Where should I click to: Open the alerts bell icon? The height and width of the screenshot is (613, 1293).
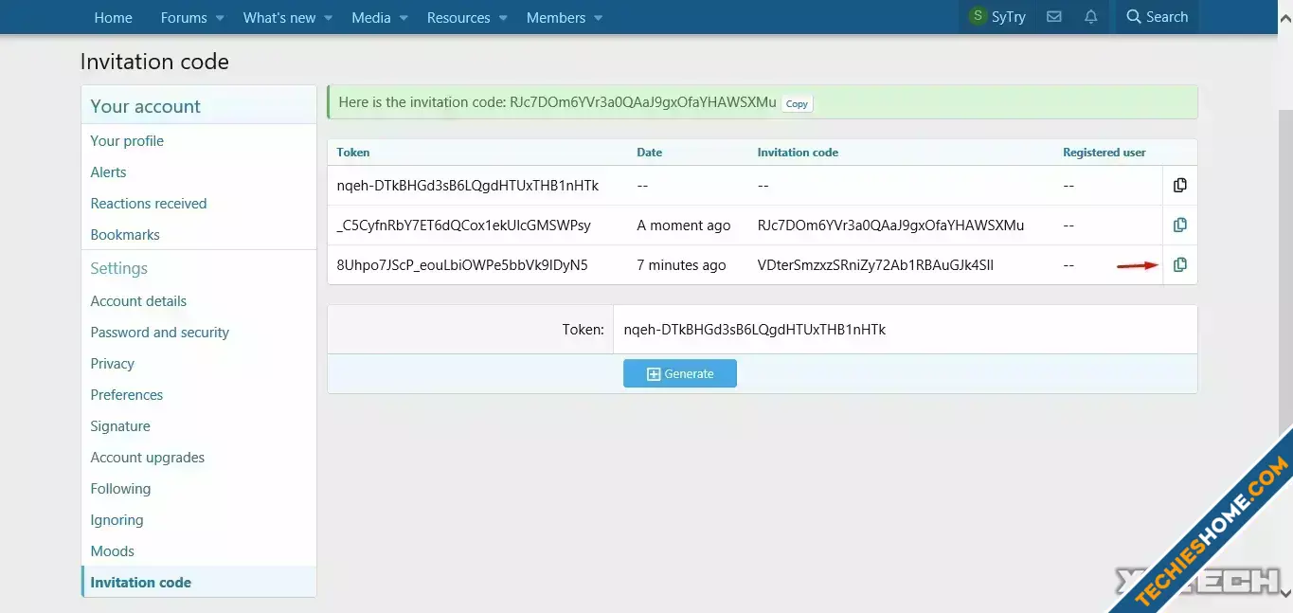coord(1090,17)
